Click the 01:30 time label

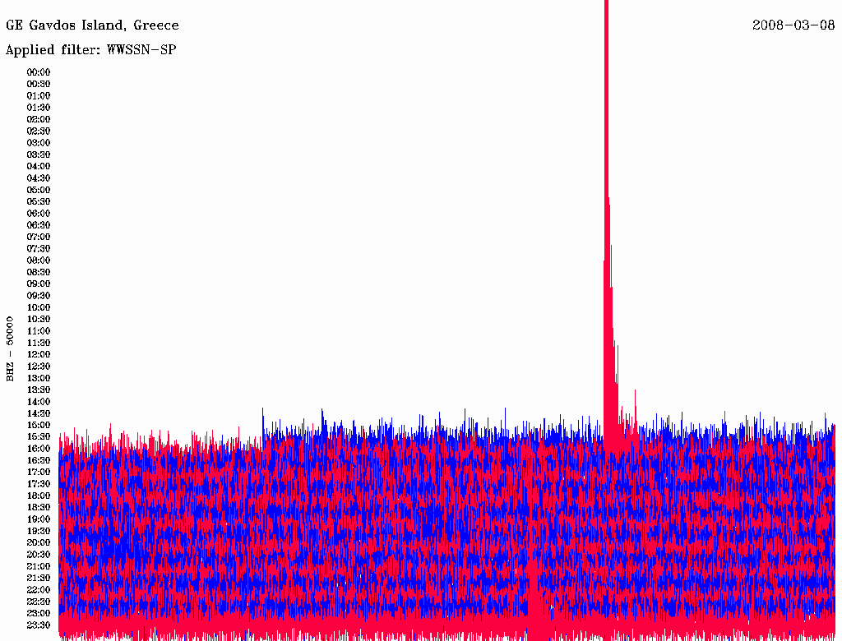tap(39, 108)
